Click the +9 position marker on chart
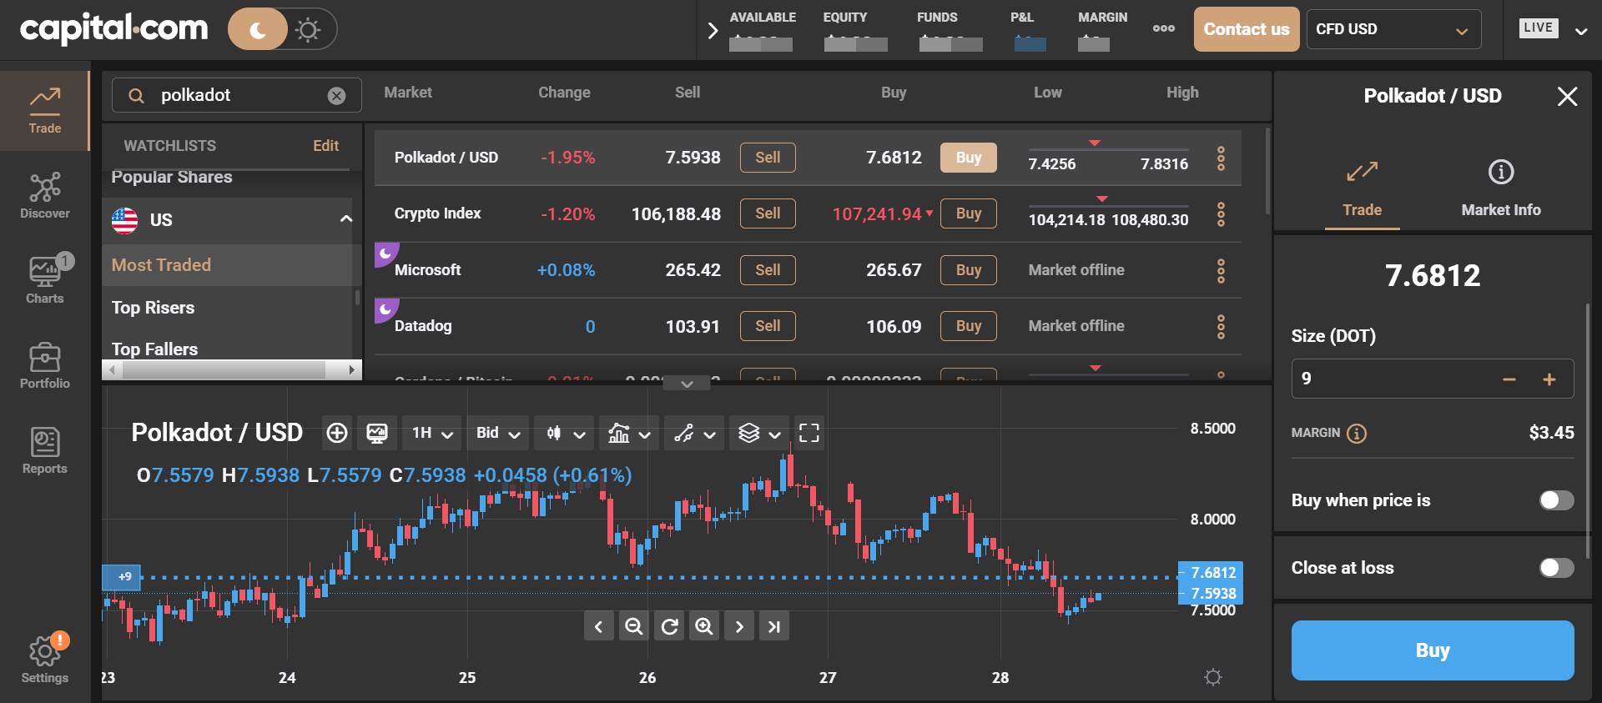 click(x=122, y=576)
